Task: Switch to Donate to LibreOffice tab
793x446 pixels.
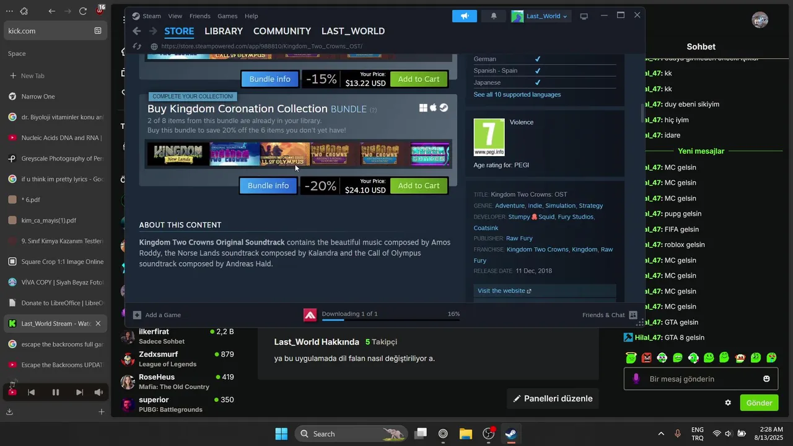Action: 55,303
